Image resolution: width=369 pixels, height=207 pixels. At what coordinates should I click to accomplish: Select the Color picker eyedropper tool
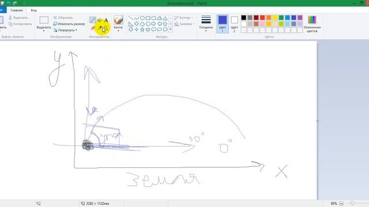(100, 28)
